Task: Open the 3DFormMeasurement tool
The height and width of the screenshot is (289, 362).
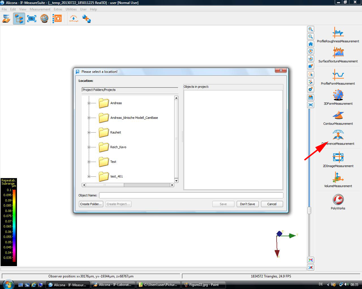Action: (338, 97)
